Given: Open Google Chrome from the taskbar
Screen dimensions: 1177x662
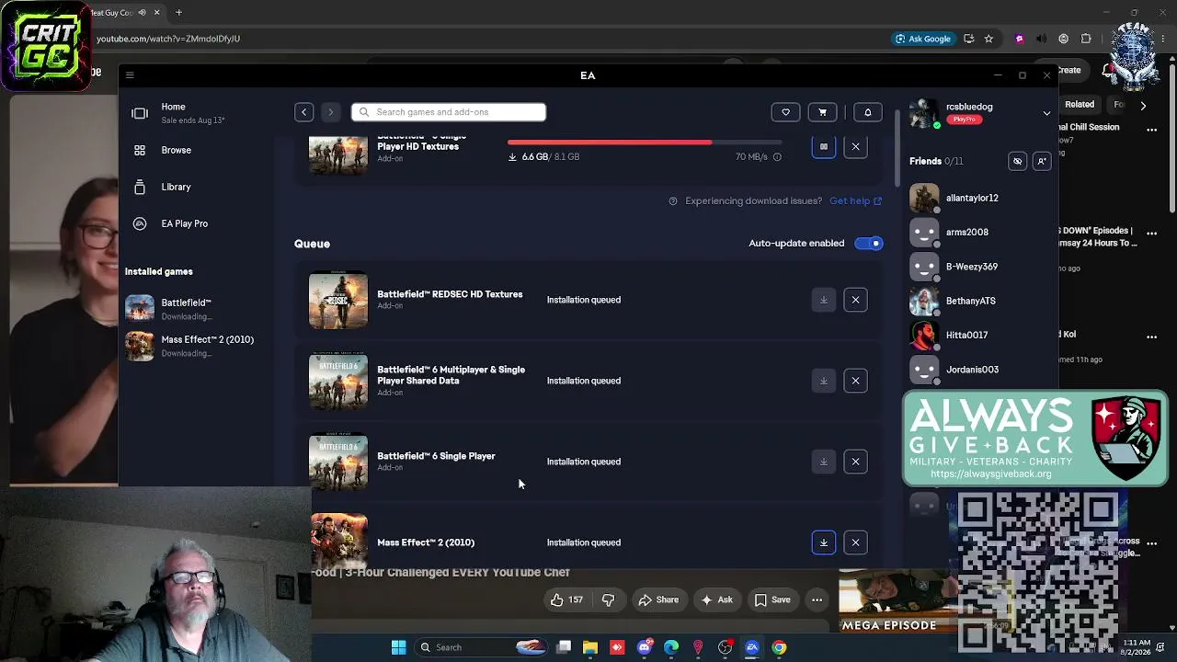Looking at the screenshot, I should pyautogui.click(x=779, y=647).
